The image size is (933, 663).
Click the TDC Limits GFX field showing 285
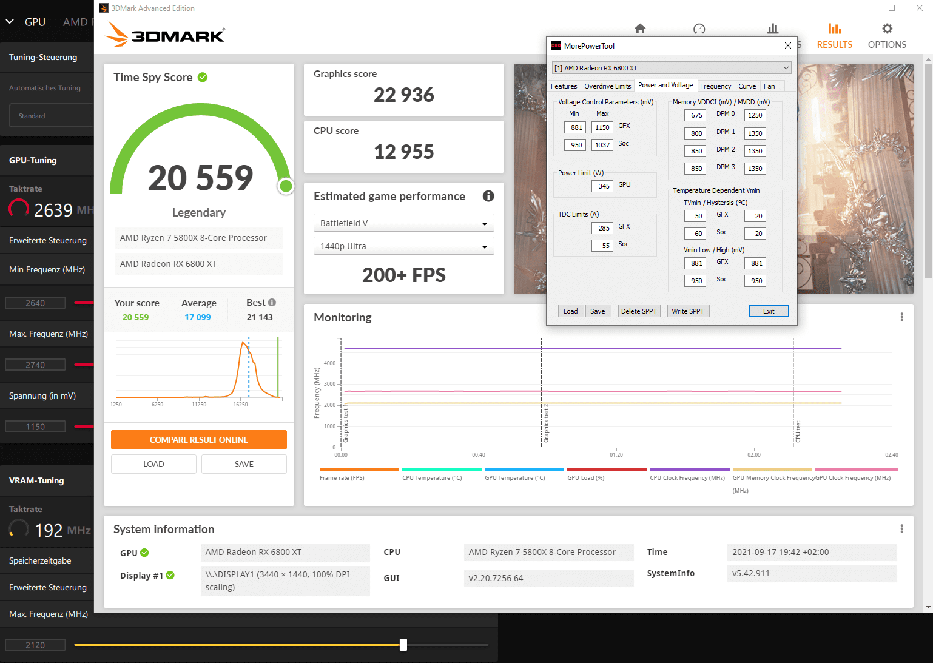tap(602, 228)
